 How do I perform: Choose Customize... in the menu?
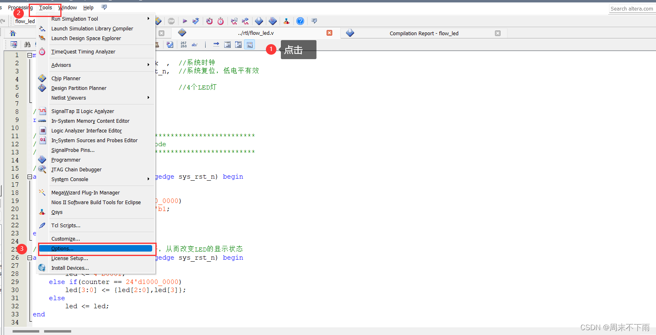96,239
